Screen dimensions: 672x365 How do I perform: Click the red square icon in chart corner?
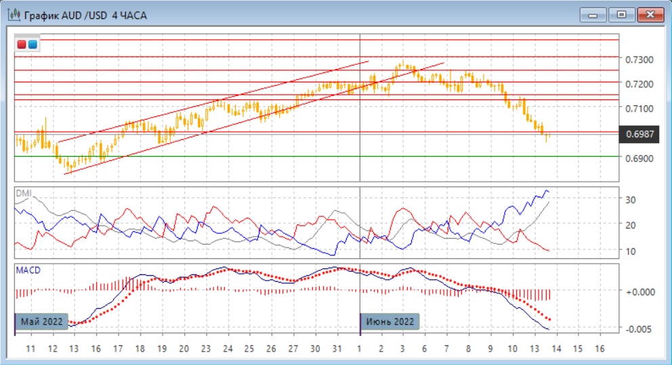[22, 45]
